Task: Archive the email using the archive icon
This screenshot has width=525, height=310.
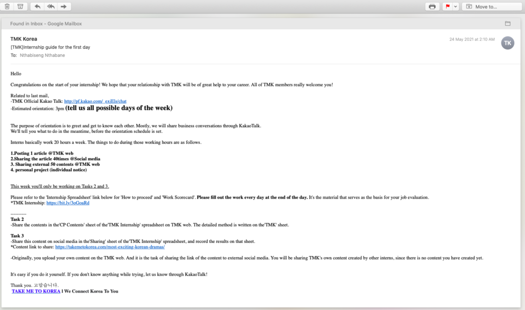Action: click(x=20, y=6)
